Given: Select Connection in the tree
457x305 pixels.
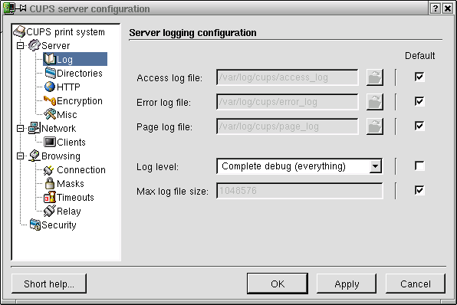Looking at the screenshot, I should click(x=81, y=170).
